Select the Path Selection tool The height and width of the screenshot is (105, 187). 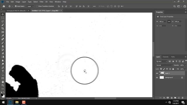pos(3,75)
